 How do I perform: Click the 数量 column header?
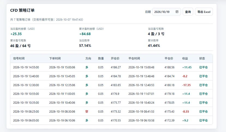pos(101,59)
